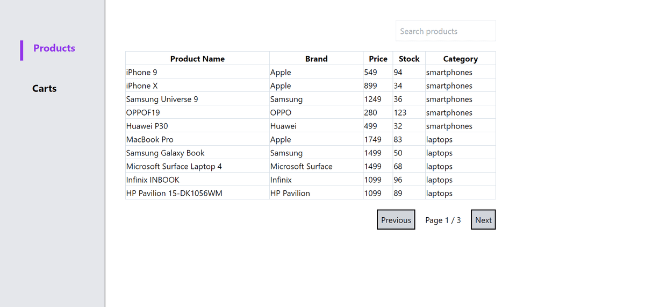
Task: Click the stock value 50
Action: click(x=398, y=153)
